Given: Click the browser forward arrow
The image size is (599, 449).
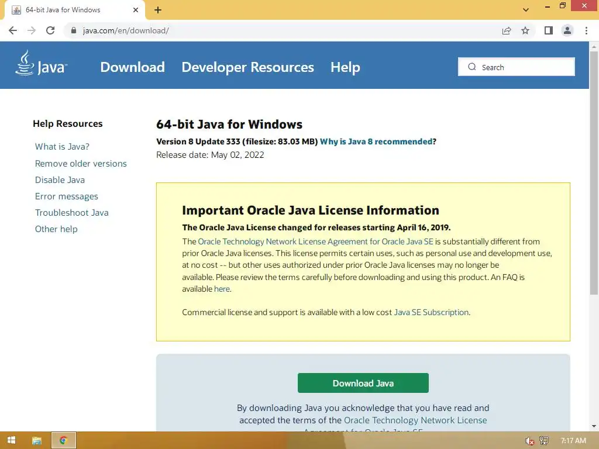Looking at the screenshot, I should tap(32, 30).
